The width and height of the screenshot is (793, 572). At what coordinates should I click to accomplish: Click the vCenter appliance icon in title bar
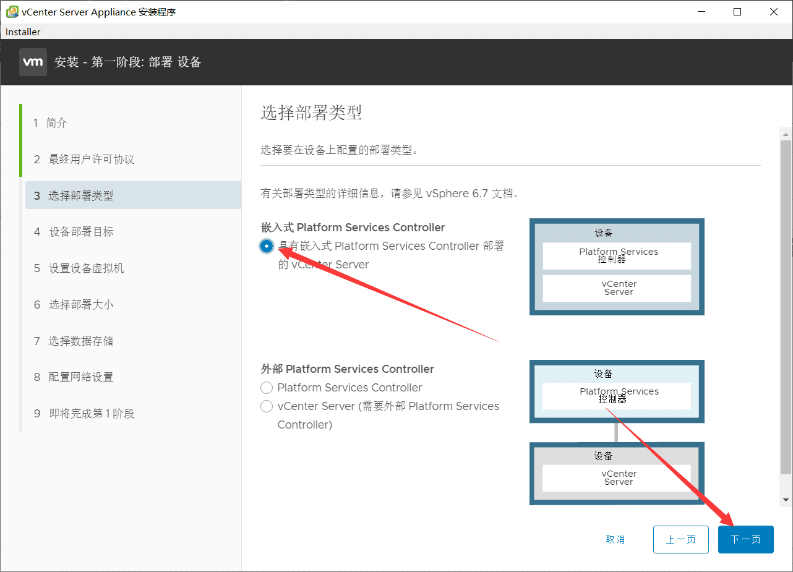pyautogui.click(x=11, y=11)
